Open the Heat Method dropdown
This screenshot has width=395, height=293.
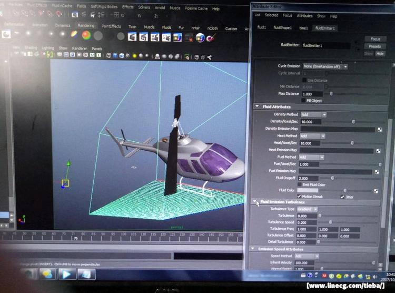(x=312, y=136)
